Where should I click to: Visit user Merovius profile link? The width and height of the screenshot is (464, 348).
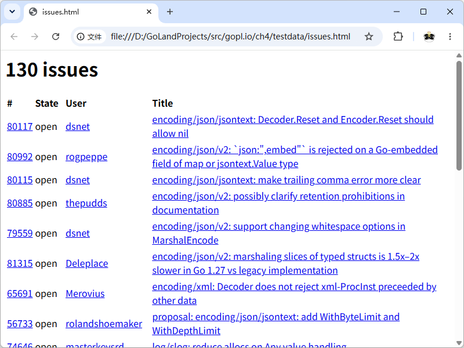point(85,294)
